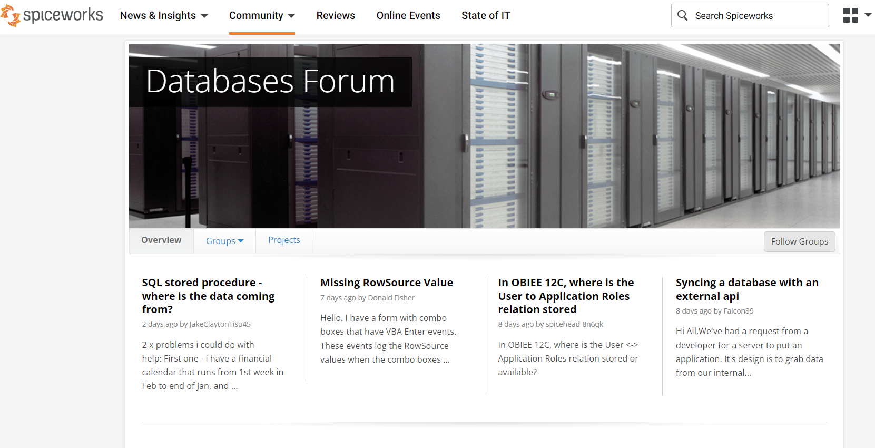The image size is (875, 448).
Task: Expand the News & Insights menu
Action: click(164, 16)
